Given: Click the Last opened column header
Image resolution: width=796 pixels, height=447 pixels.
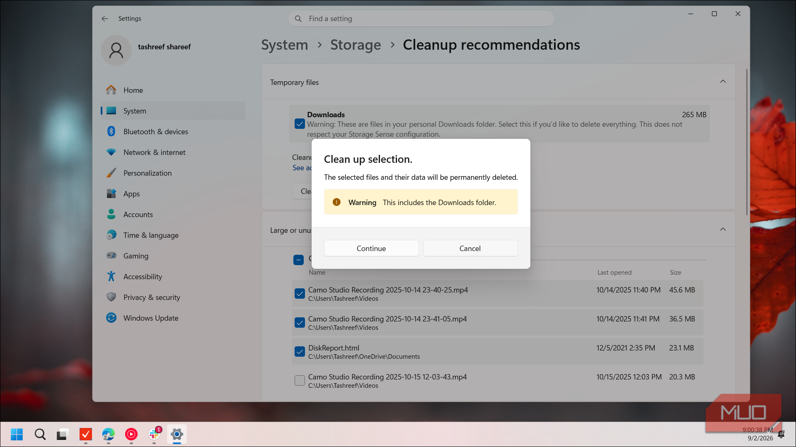Looking at the screenshot, I should tap(614, 272).
